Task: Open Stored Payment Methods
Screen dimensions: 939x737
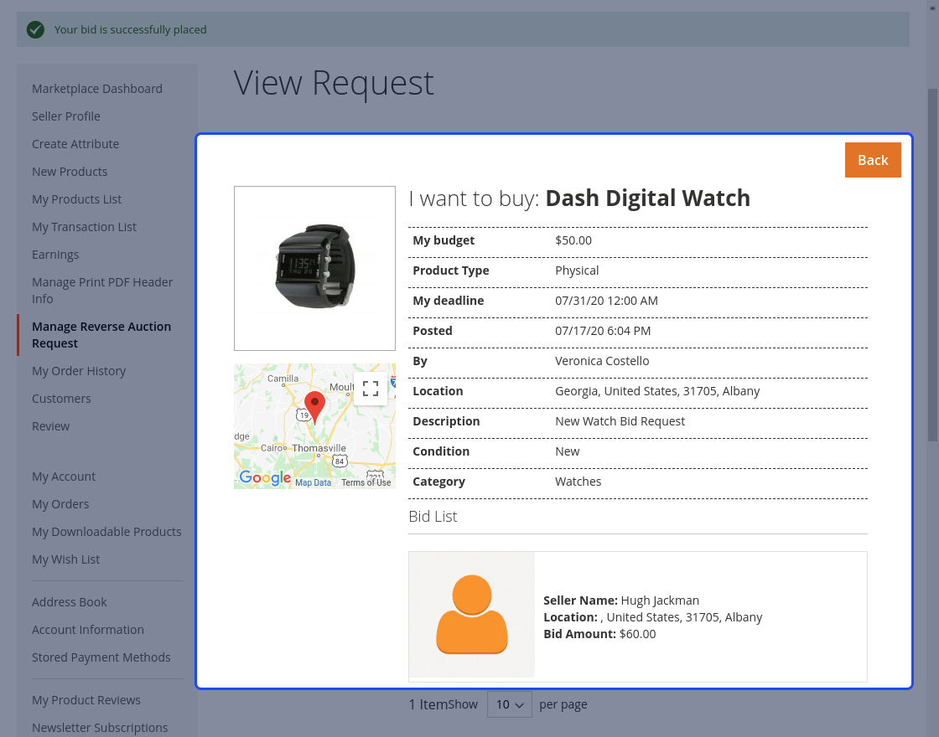Action: (101, 657)
